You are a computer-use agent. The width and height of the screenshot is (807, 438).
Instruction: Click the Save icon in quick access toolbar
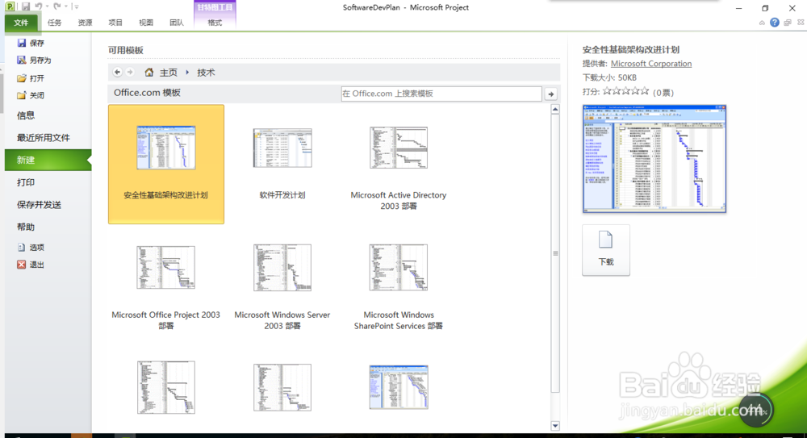[25, 6]
